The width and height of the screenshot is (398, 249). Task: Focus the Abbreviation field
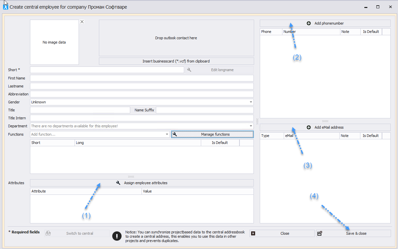tap(142, 94)
